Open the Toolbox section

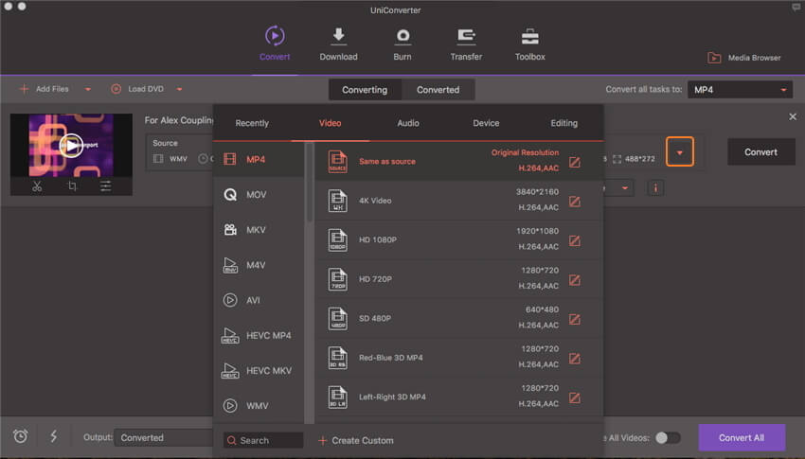pyautogui.click(x=529, y=44)
